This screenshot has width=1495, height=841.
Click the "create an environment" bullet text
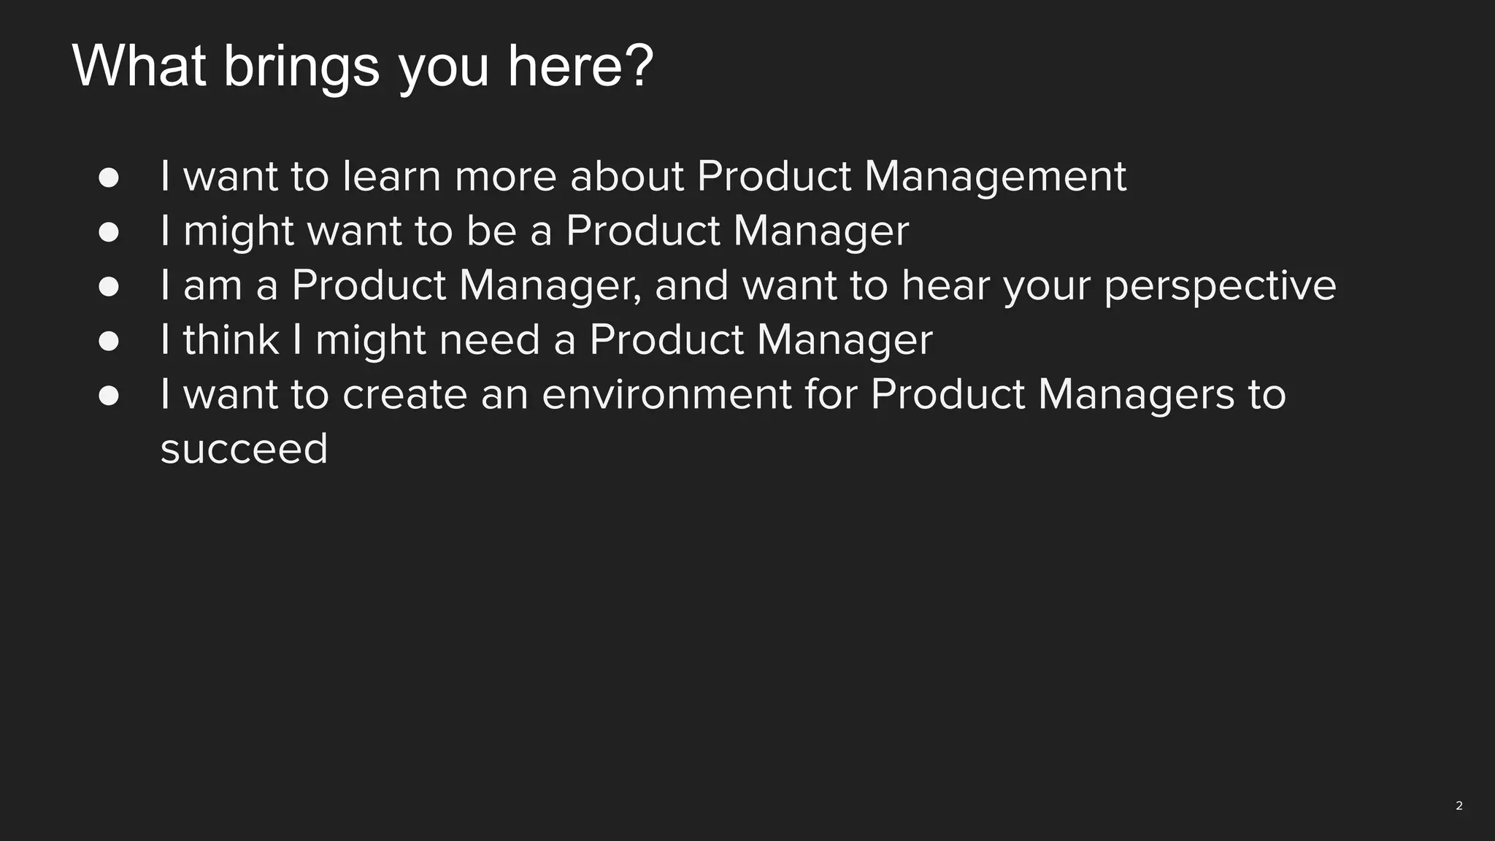pyautogui.click(x=723, y=395)
